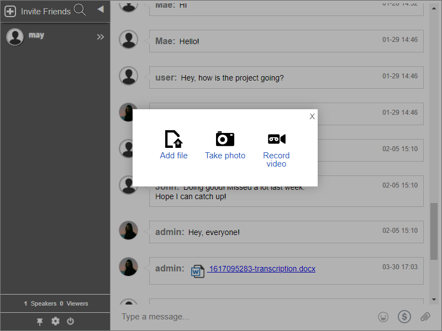Click the dollar send-money icon
The height and width of the screenshot is (331, 442).
(x=404, y=317)
